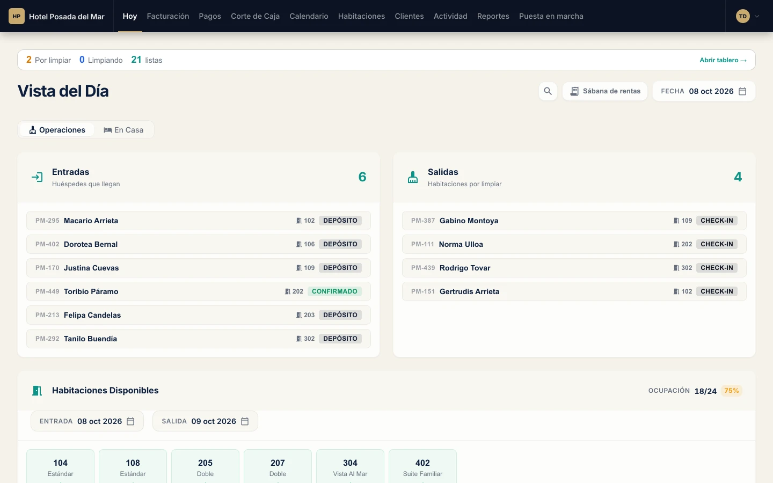Choose room 207 Doble card

tap(278, 466)
